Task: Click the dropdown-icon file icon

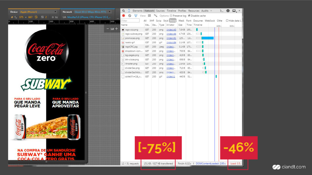Action: (123, 51)
